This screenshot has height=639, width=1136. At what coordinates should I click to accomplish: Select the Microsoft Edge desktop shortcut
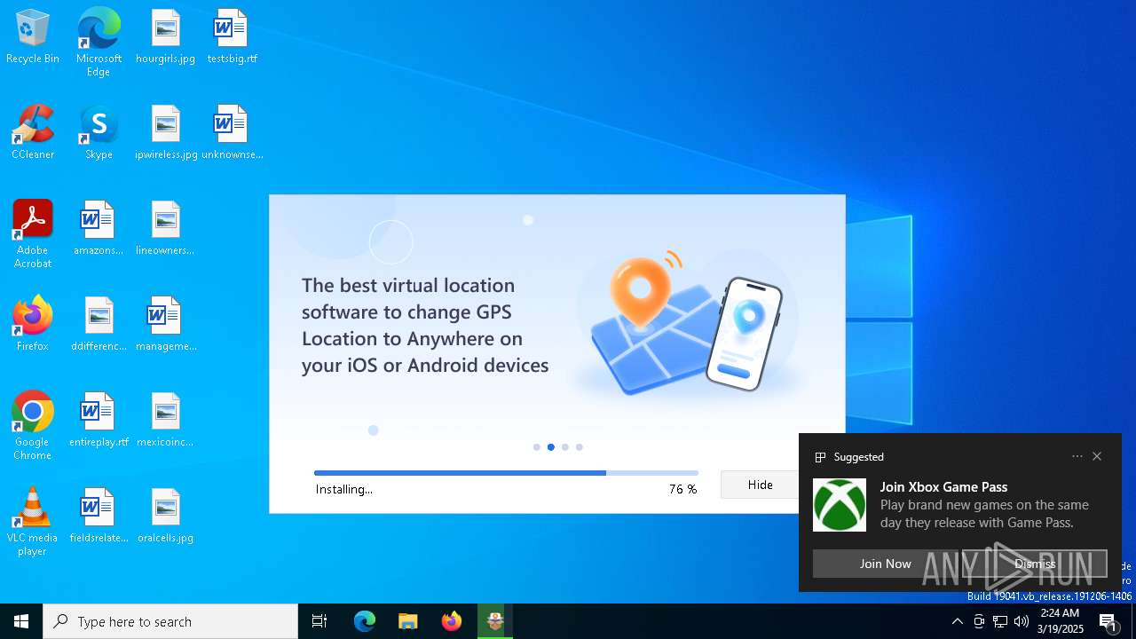point(99,43)
